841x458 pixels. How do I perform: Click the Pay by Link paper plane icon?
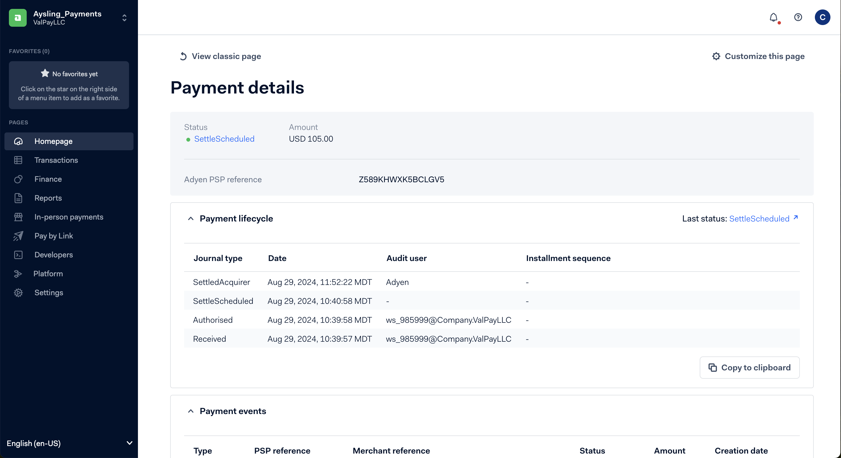[18, 236]
